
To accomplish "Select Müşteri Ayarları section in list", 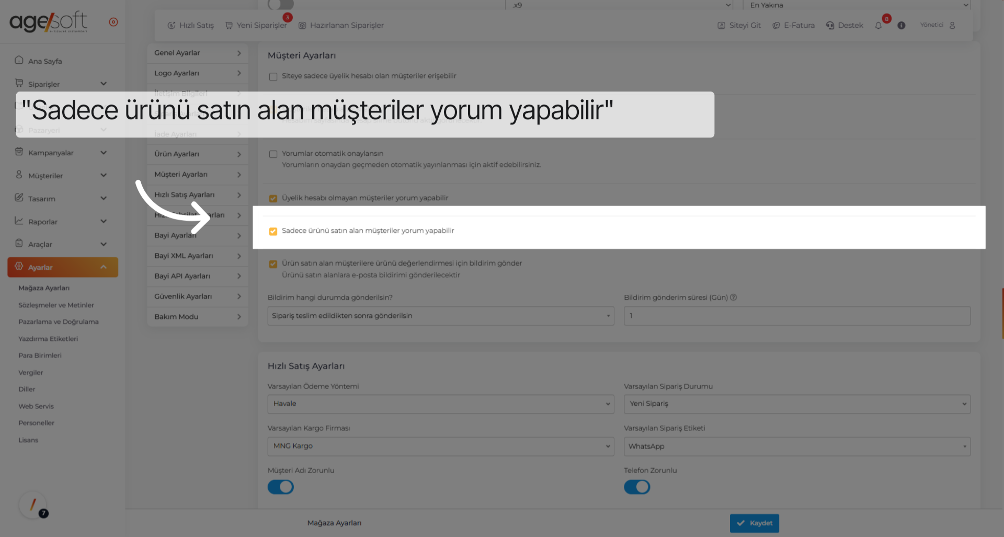I will (198, 175).
